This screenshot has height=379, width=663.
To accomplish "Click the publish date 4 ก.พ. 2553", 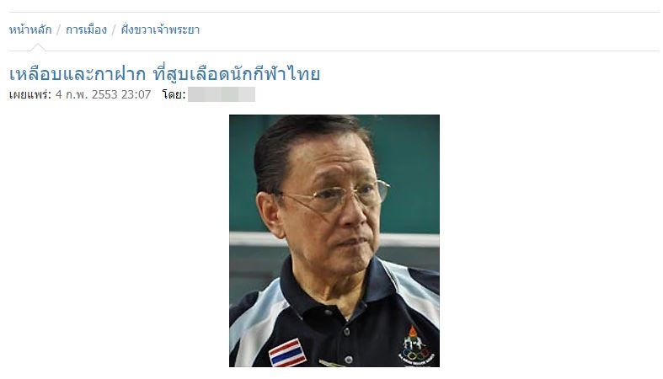I will [x=86, y=94].
